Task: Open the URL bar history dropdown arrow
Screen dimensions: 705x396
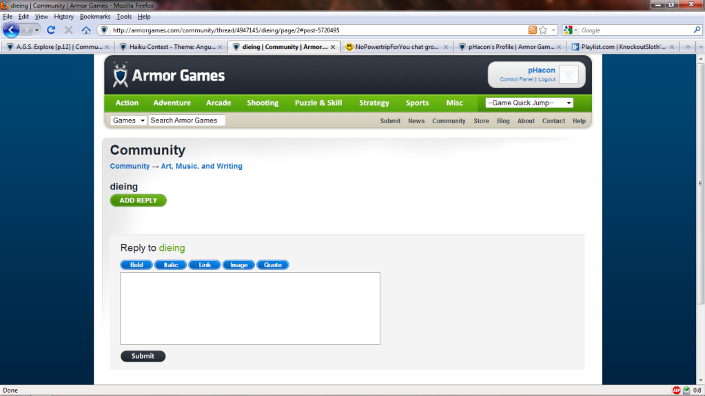Action: point(553,30)
